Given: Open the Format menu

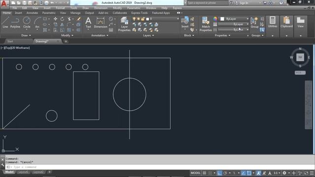Looking at the screenshot, I should pos(60,8).
